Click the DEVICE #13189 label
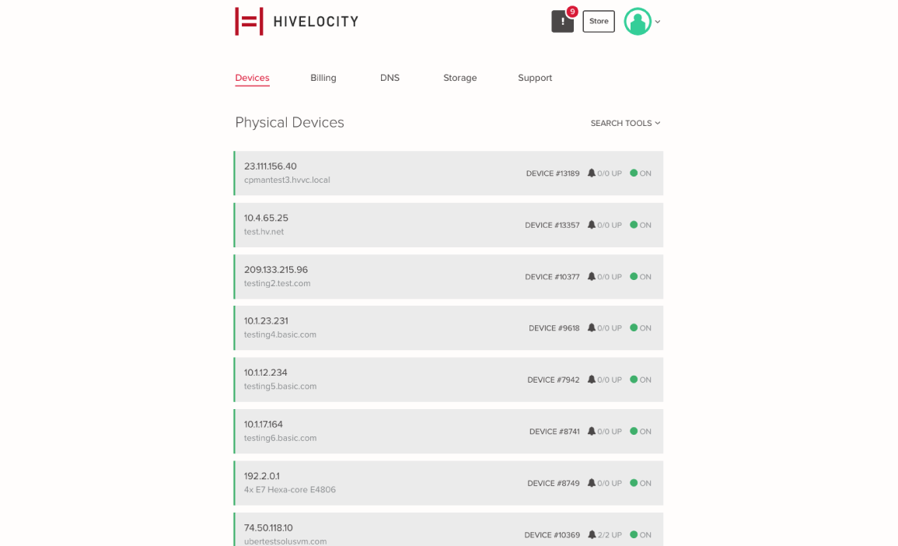Viewport: 898px width, 546px height. point(553,173)
